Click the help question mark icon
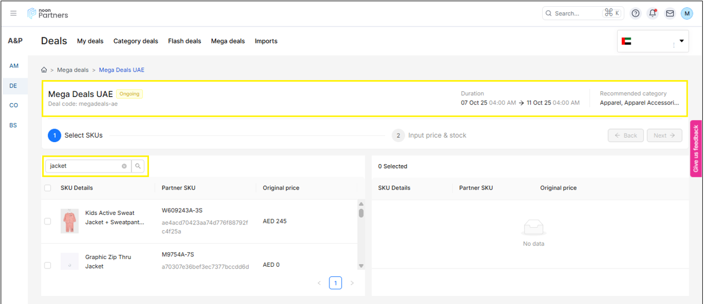Image resolution: width=704 pixels, height=304 pixels. [636, 14]
